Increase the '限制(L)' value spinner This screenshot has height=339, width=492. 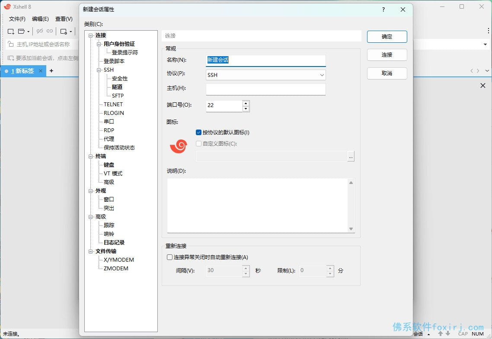click(x=330, y=268)
